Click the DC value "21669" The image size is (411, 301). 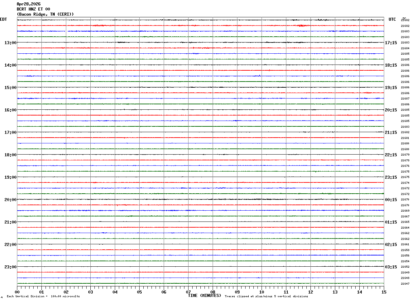(405, 211)
